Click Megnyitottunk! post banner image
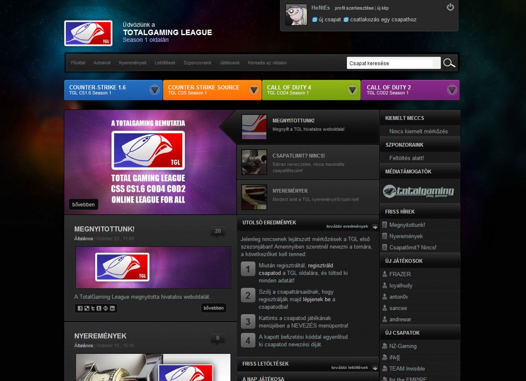Image resolution: width=526 pixels, height=381 pixels. [x=153, y=268]
